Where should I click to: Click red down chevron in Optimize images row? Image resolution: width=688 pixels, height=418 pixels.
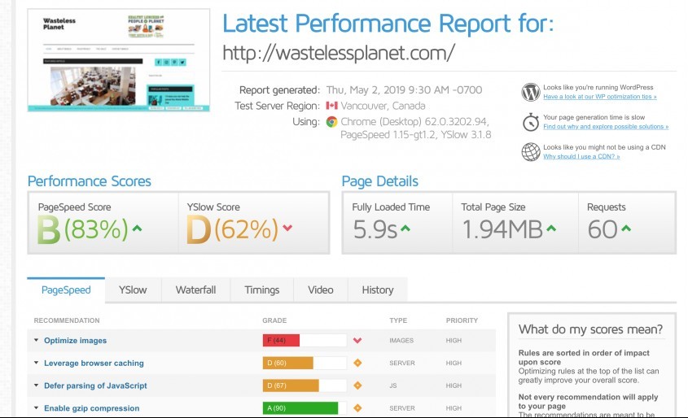pos(357,341)
